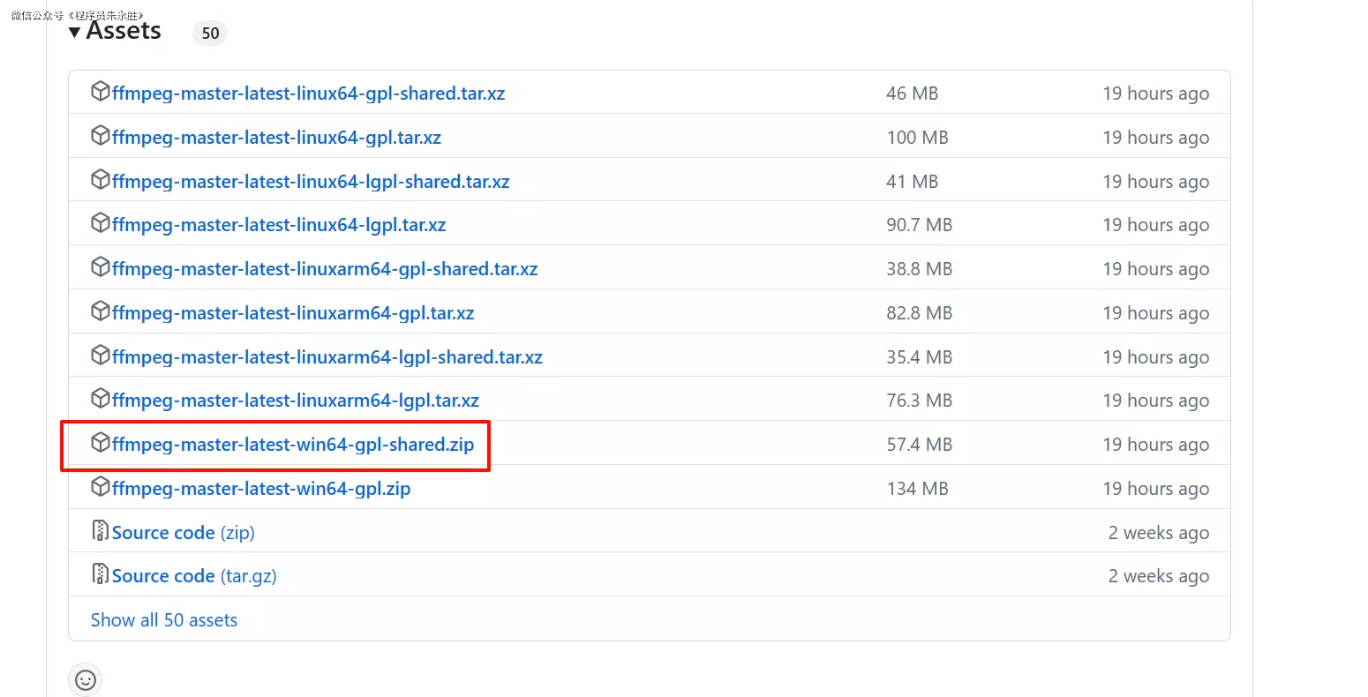1368x697 pixels.
Task: Download Source code (zip) archive
Action: (183, 533)
